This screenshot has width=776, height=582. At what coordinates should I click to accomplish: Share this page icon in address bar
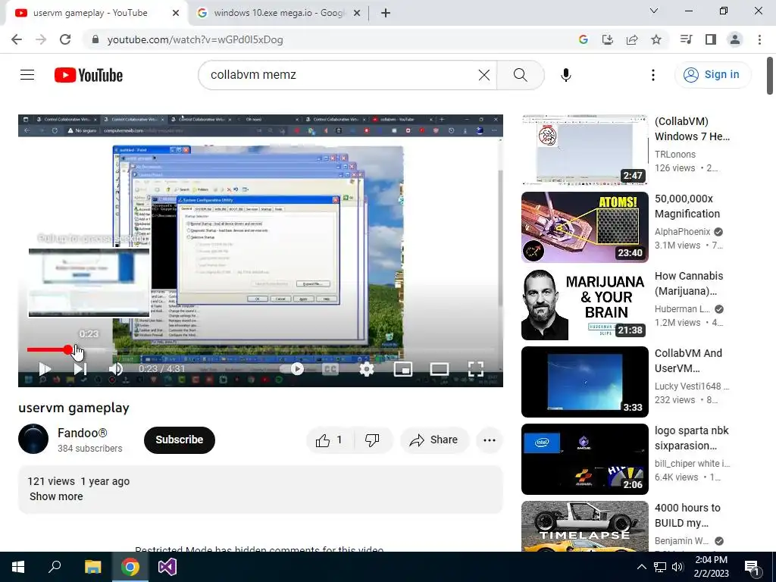632,39
